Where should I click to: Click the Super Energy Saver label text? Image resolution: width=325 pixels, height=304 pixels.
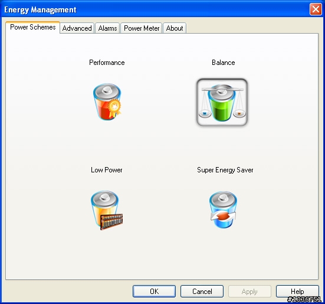click(225, 170)
